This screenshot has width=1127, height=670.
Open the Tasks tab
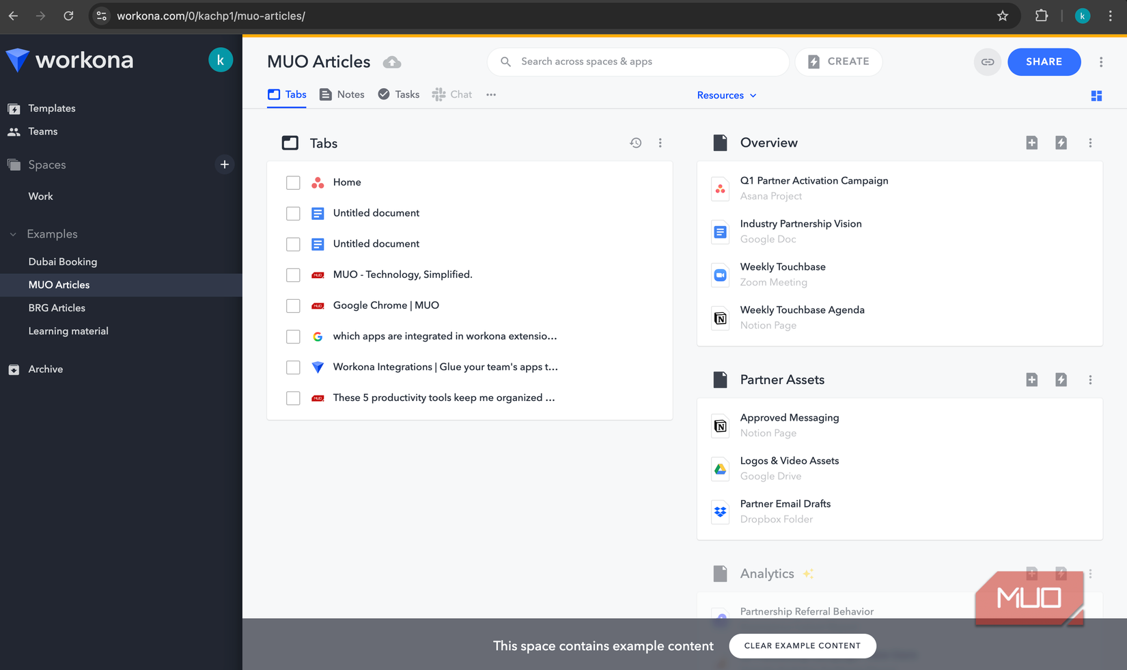[x=398, y=94]
